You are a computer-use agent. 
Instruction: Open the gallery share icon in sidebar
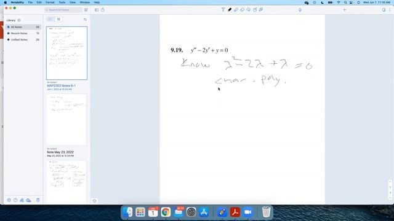(x=22, y=200)
